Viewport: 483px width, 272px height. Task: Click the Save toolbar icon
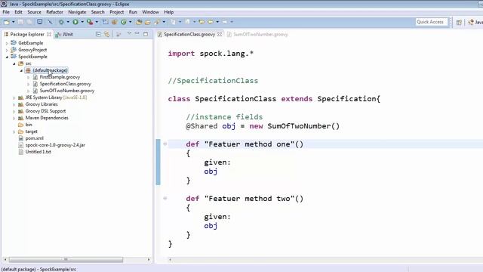(20, 22)
